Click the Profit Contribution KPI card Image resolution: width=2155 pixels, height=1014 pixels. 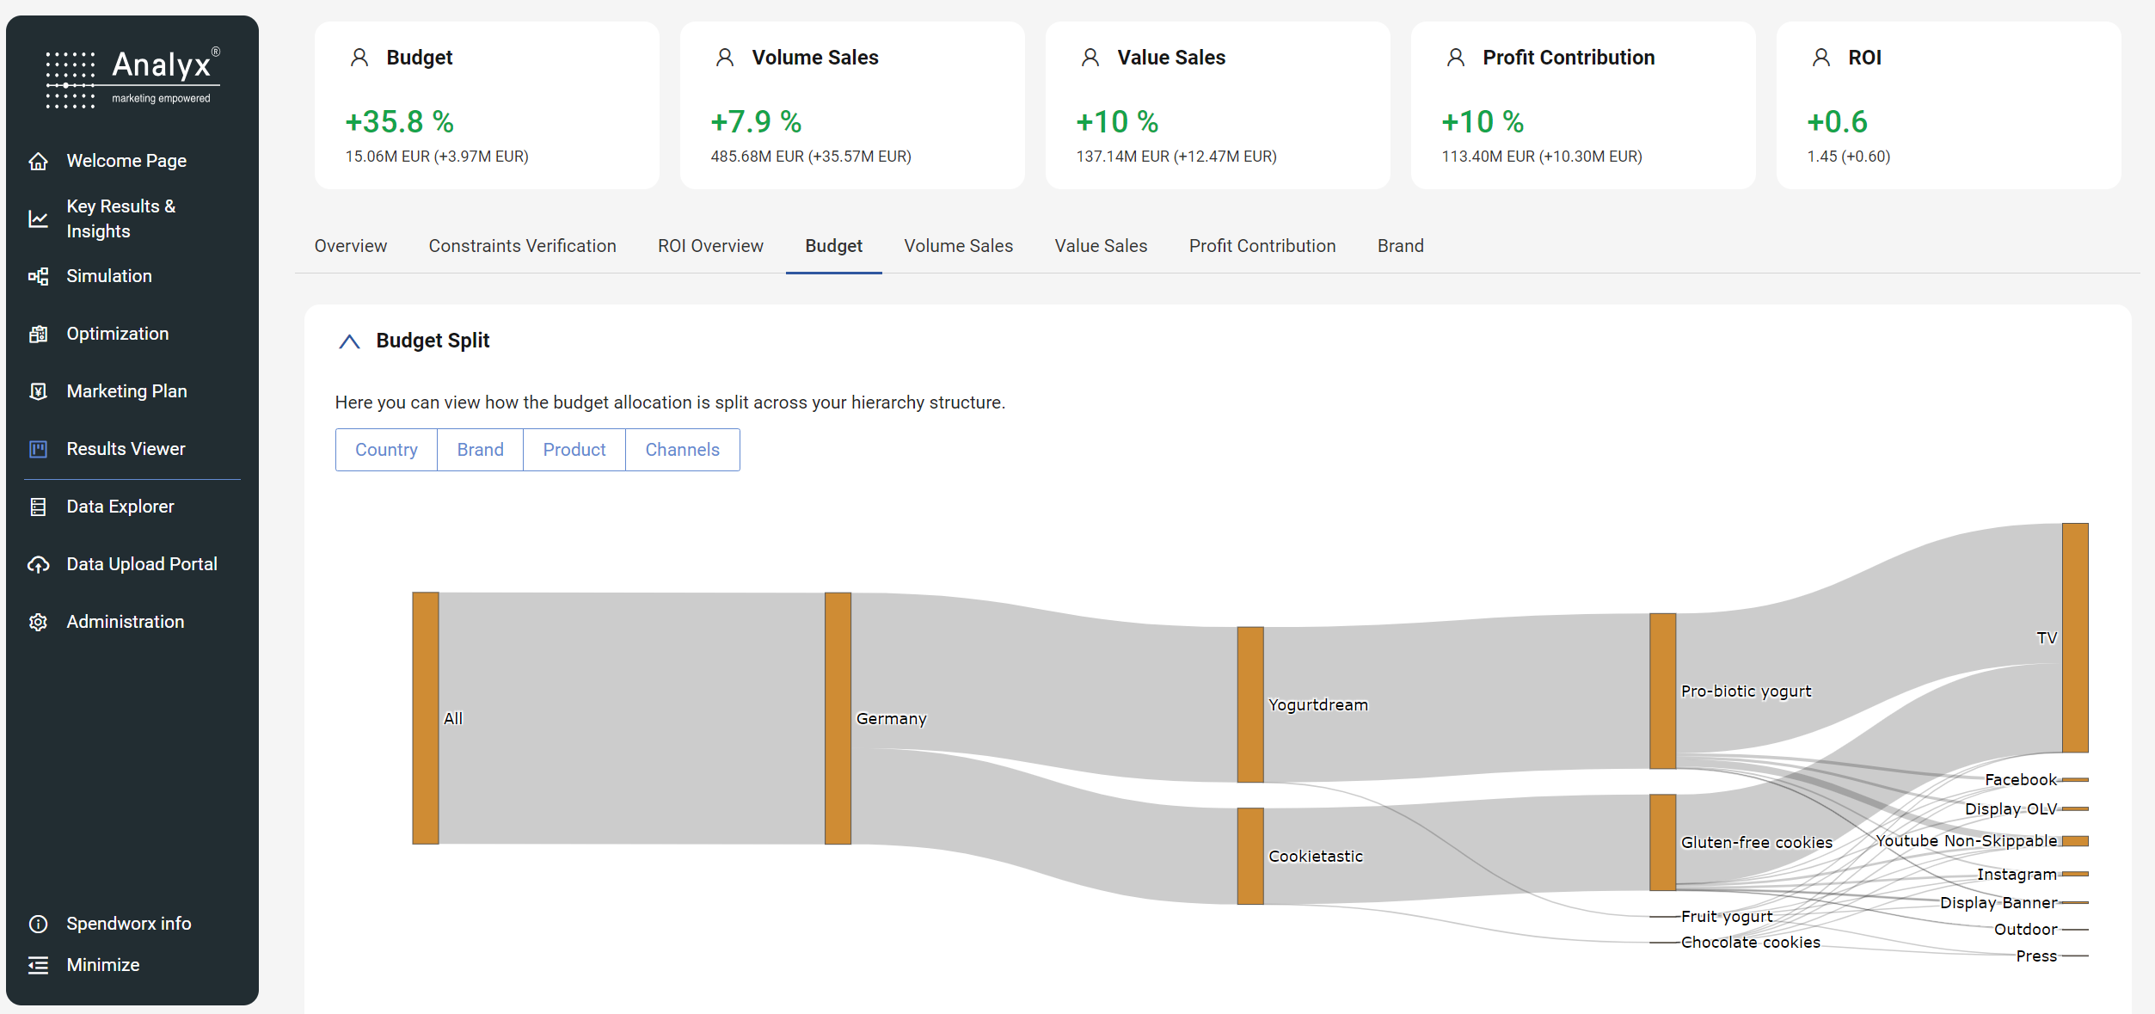(x=1582, y=105)
